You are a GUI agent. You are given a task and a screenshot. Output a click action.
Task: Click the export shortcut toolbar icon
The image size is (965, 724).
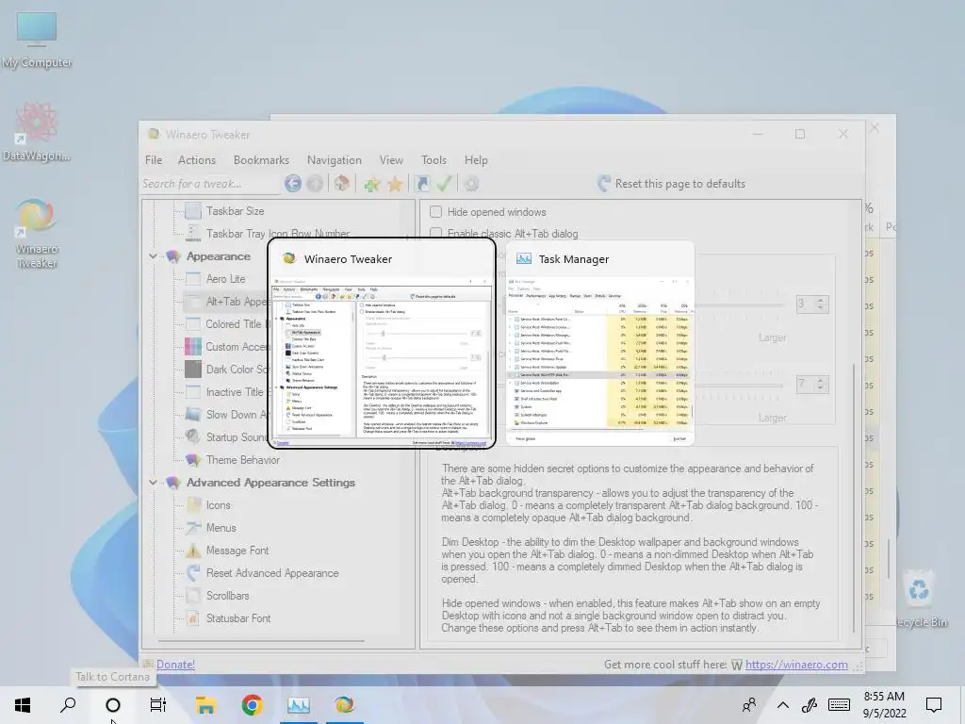pos(422,184)
